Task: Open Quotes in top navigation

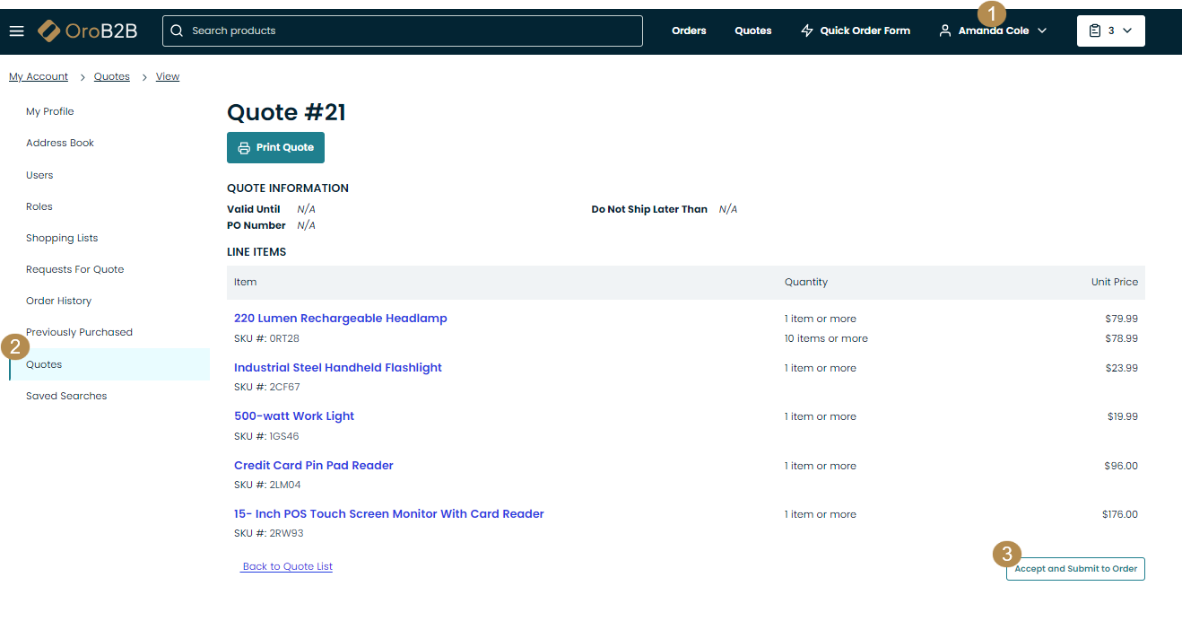Action: tap(752, 31)
